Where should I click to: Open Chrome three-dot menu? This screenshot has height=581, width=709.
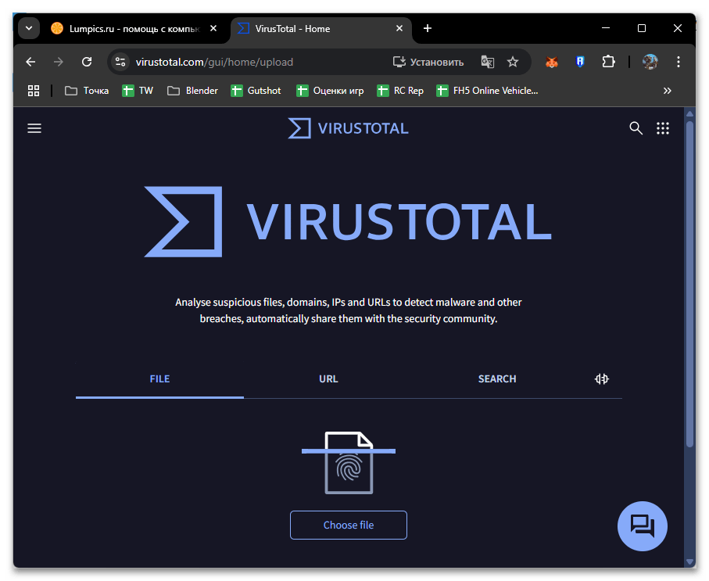pos(679,62)
